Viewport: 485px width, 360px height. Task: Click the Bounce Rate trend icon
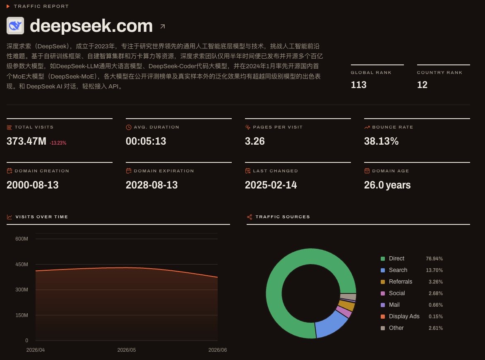pos(367,127)
